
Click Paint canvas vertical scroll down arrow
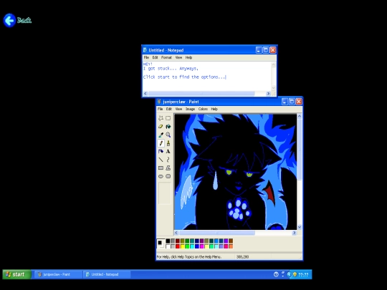pyautogui.click(x=300, y=227)
